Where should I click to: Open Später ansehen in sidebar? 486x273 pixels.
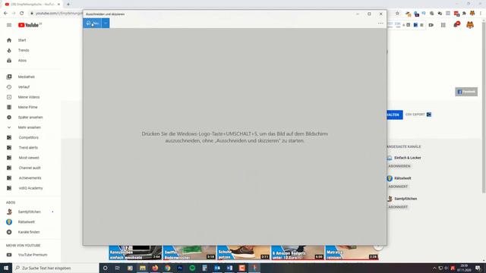(30, 118)
